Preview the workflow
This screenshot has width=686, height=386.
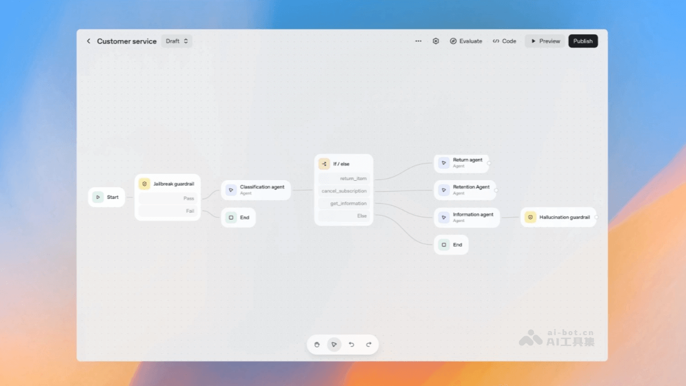tap(544, 41)
